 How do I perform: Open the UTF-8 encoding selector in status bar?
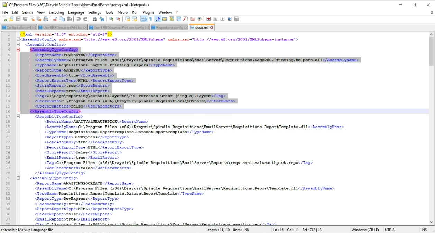[389, 230]
